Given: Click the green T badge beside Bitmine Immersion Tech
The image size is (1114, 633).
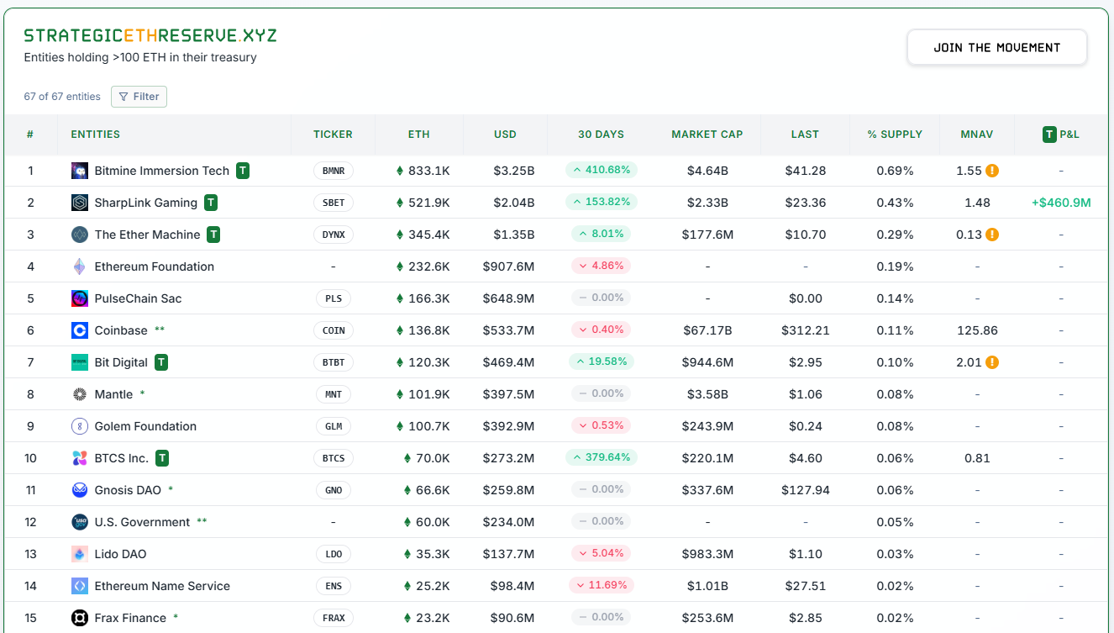Looking at the screenshot, I should 243,171.
